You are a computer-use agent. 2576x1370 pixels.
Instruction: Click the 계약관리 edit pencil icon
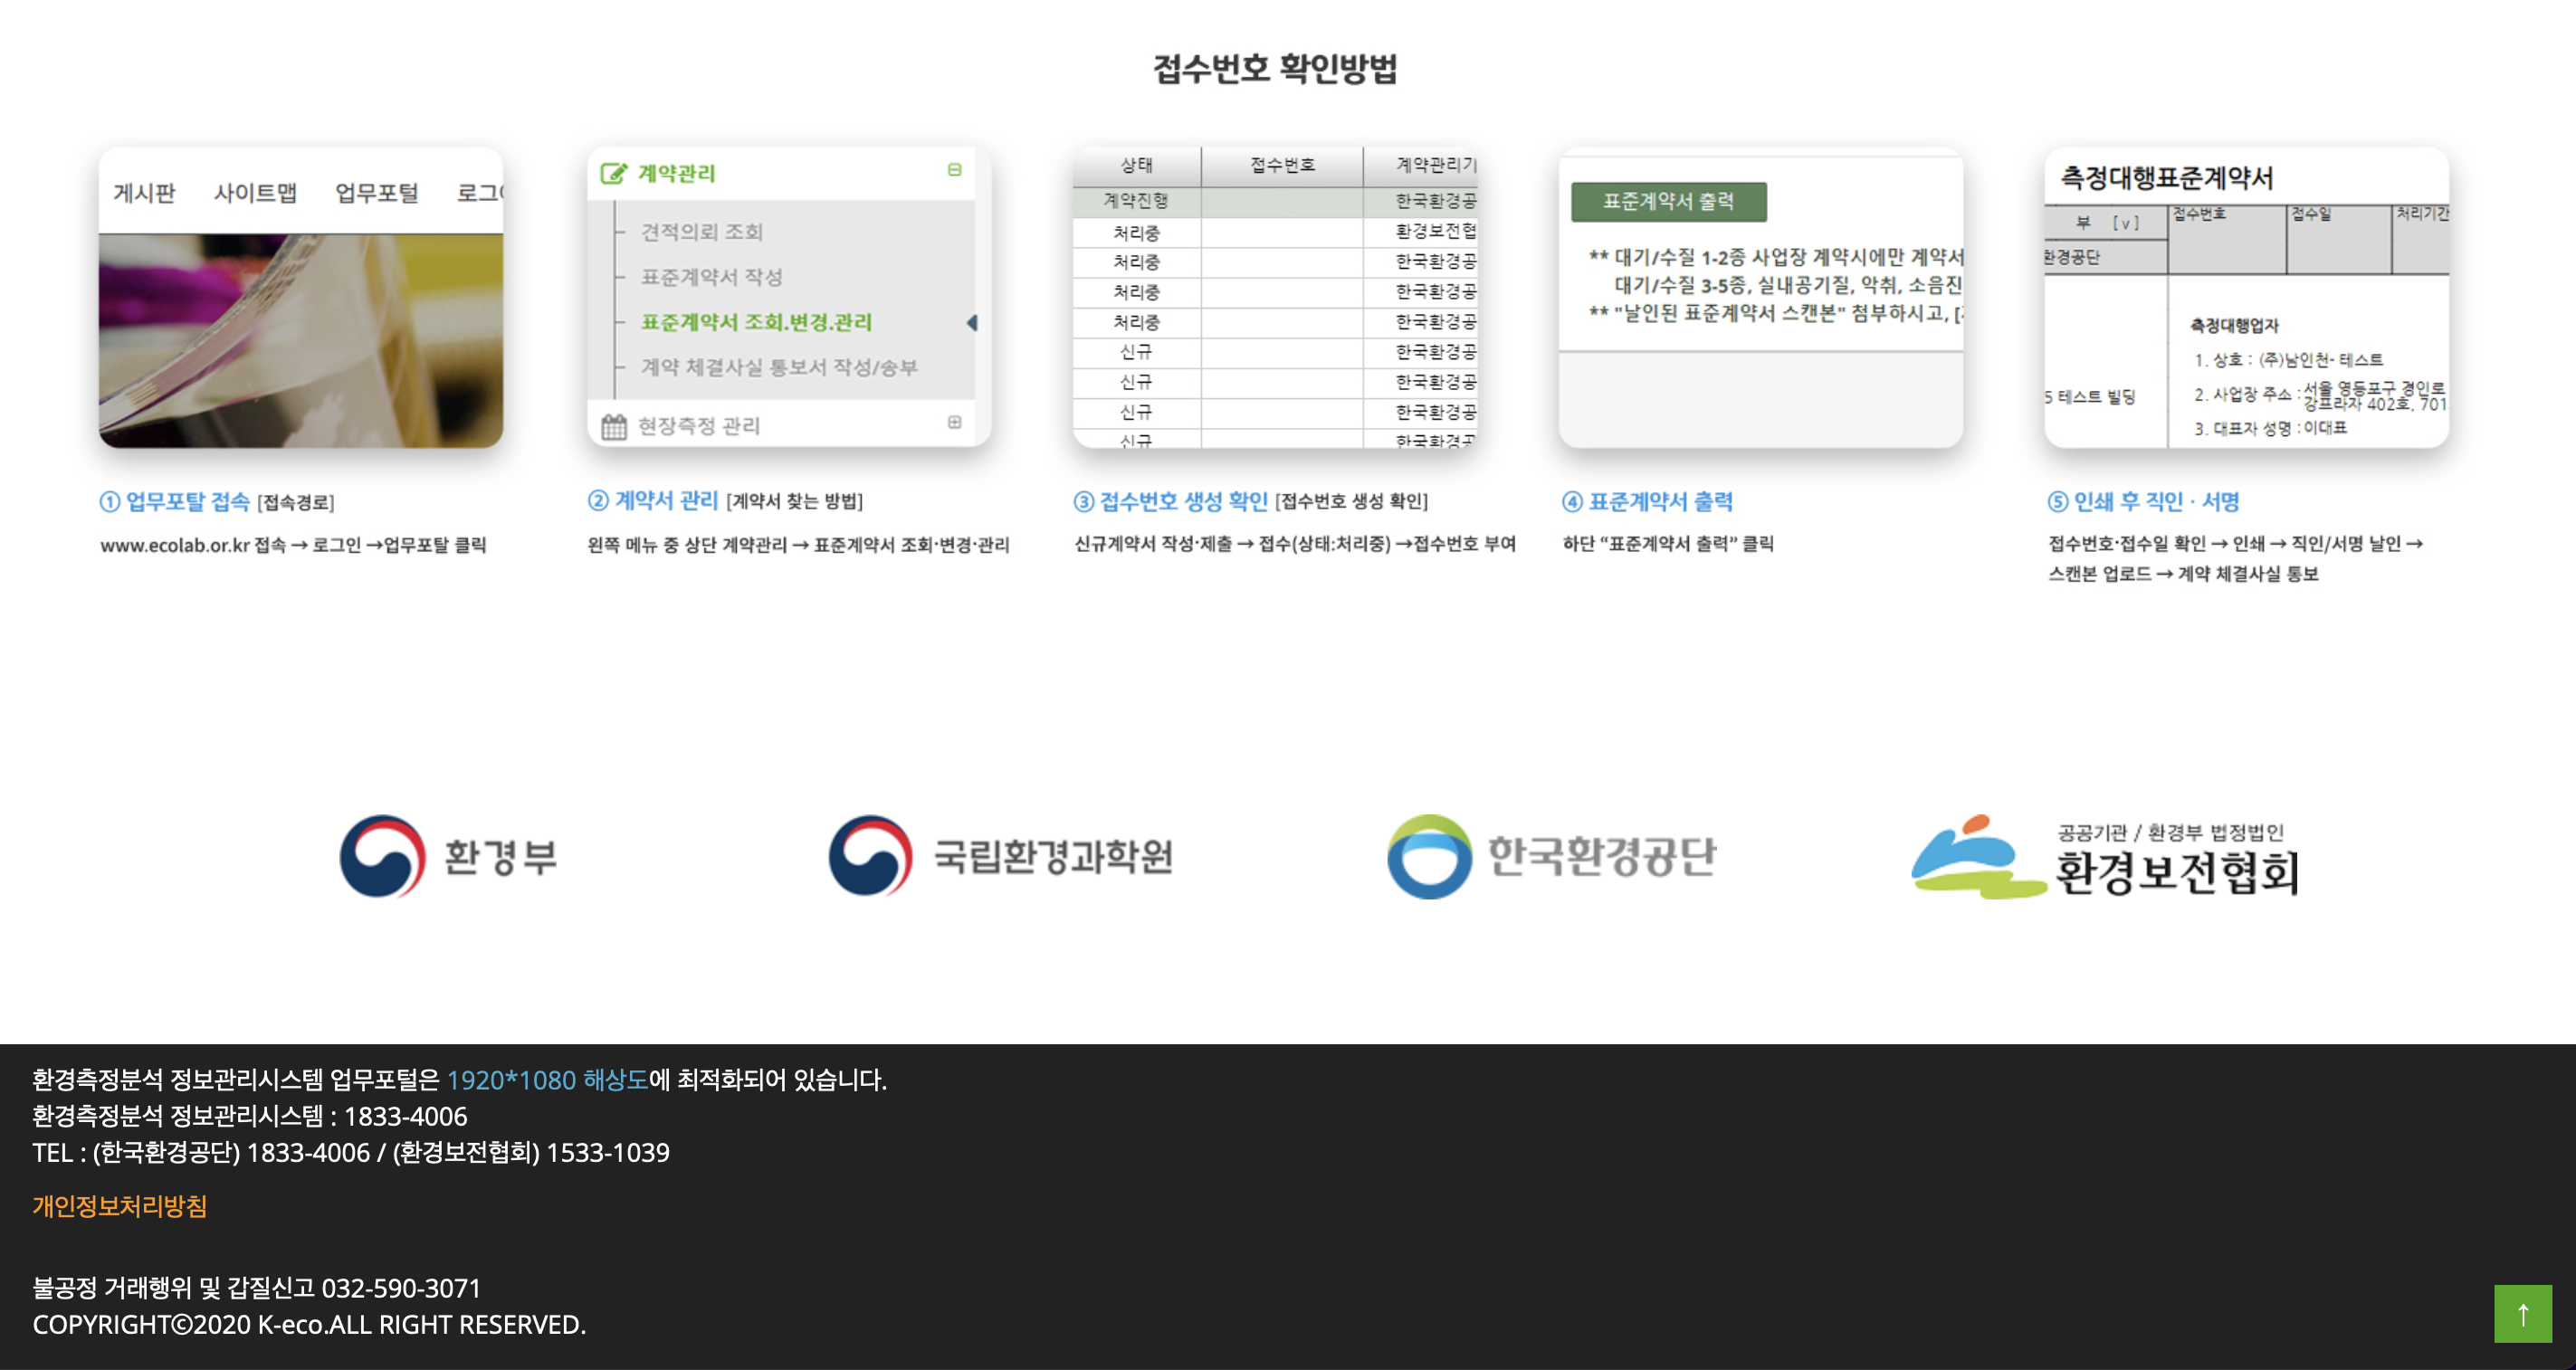click(613, 174)
